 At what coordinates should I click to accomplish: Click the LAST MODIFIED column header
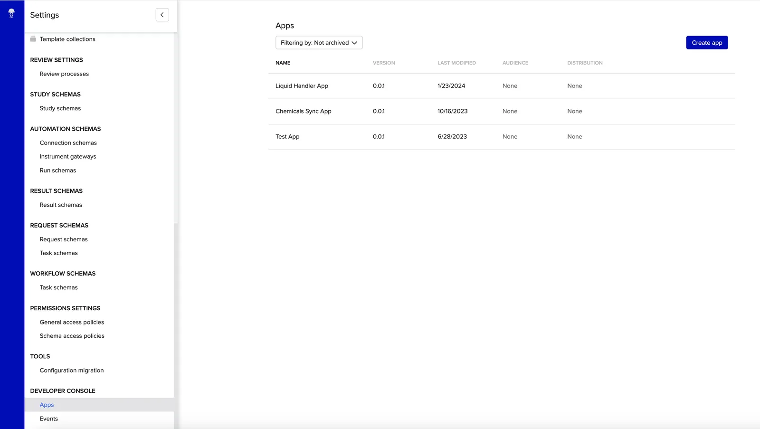tap(456, 63)
